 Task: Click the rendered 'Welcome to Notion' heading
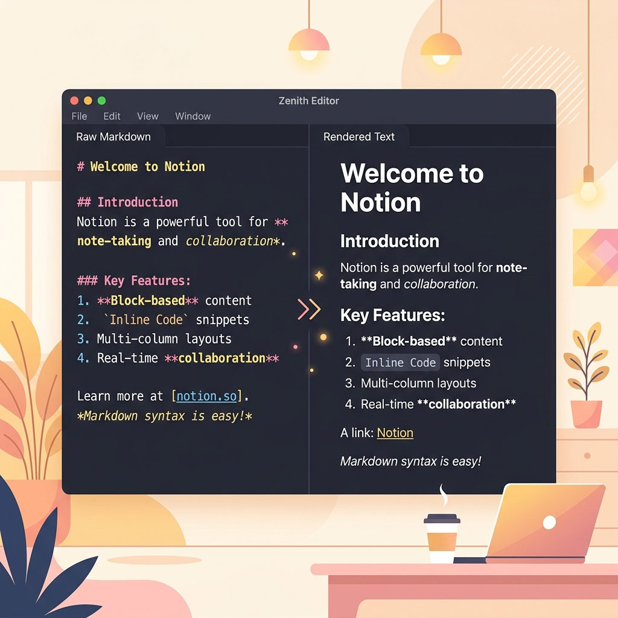(412, 188)
